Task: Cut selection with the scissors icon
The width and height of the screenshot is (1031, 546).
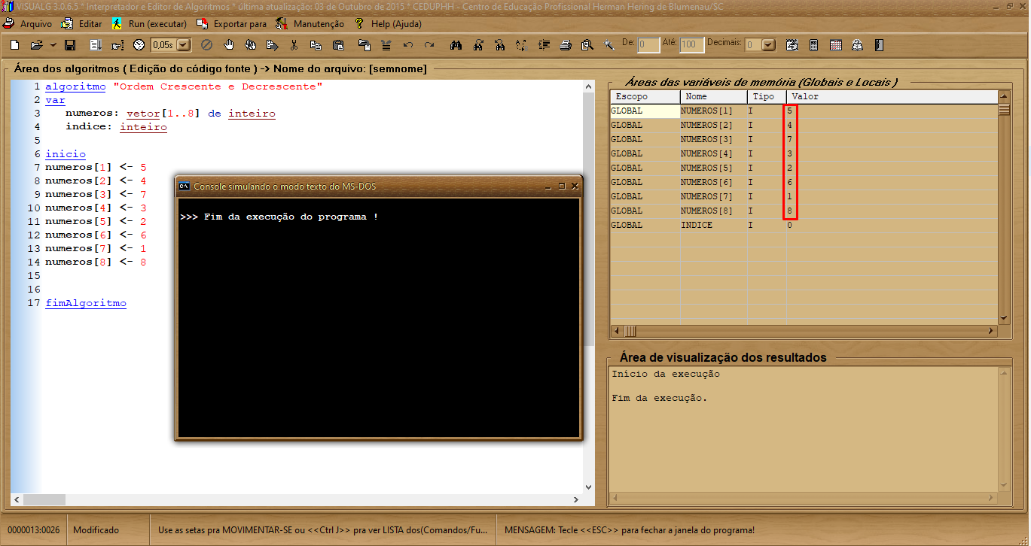Action: pyautogui.click(x=294, y=45)
